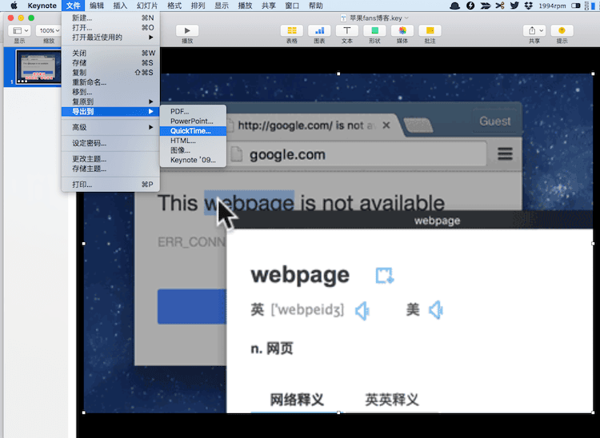Export to 图像... from submenu
This screenshot has width=600, height=438.
tap(194, 150)
